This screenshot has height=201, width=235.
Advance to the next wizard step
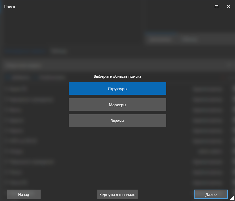(x=211, y=194)
